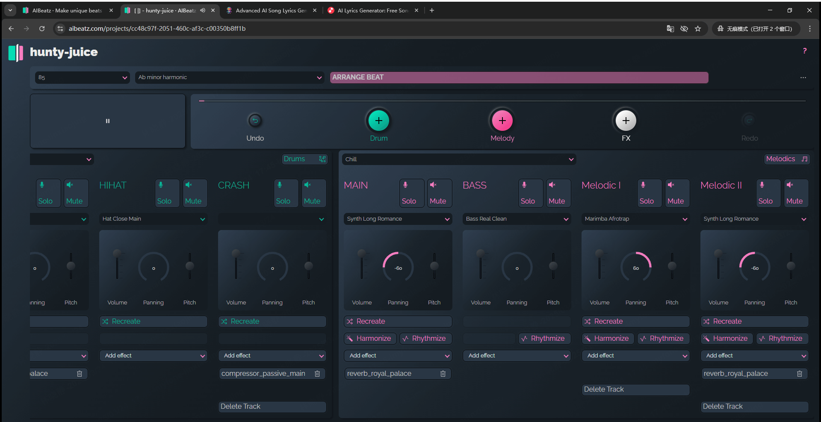Add a new track using the Melody plus icon

pyautogui.click(x=502, y=120)
